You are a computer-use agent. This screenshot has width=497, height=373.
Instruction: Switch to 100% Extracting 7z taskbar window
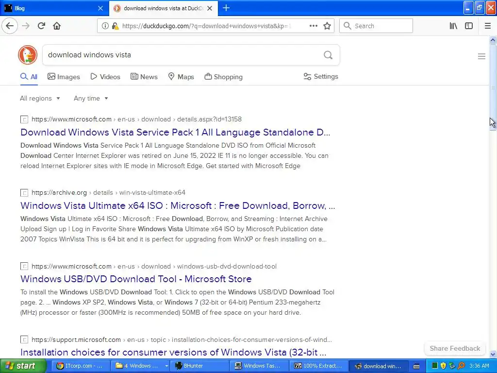[319, 366]
